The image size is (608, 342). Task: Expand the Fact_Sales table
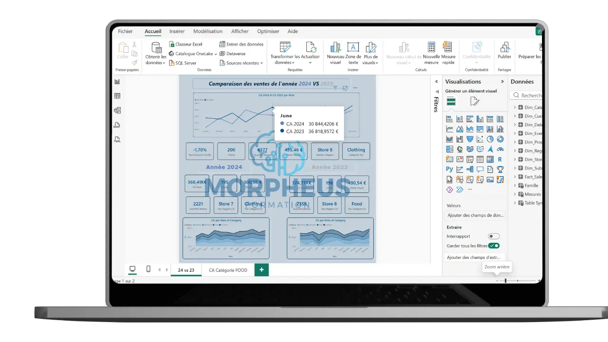(x=515, y=177)
